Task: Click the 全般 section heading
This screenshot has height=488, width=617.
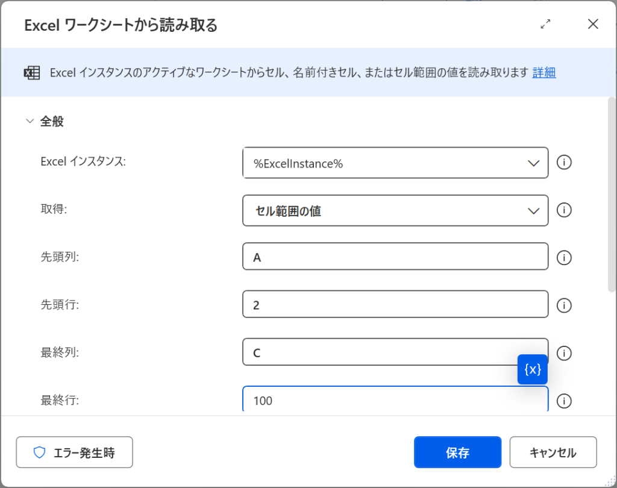Action: pos(52,121)
